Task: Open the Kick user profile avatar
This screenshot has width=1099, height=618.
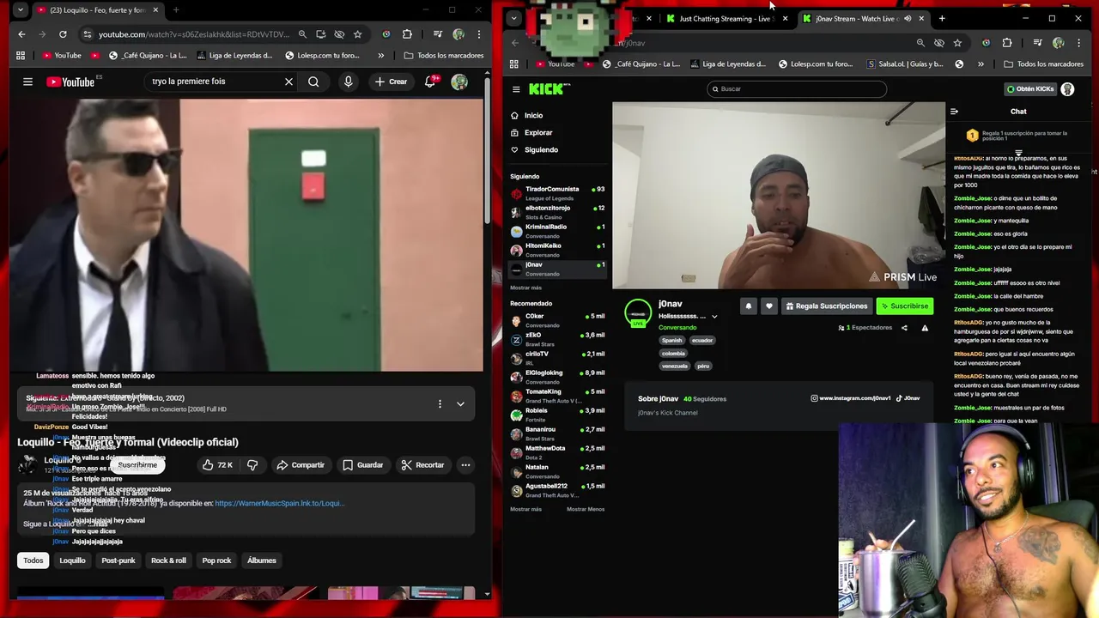Action: point(1067,89)
